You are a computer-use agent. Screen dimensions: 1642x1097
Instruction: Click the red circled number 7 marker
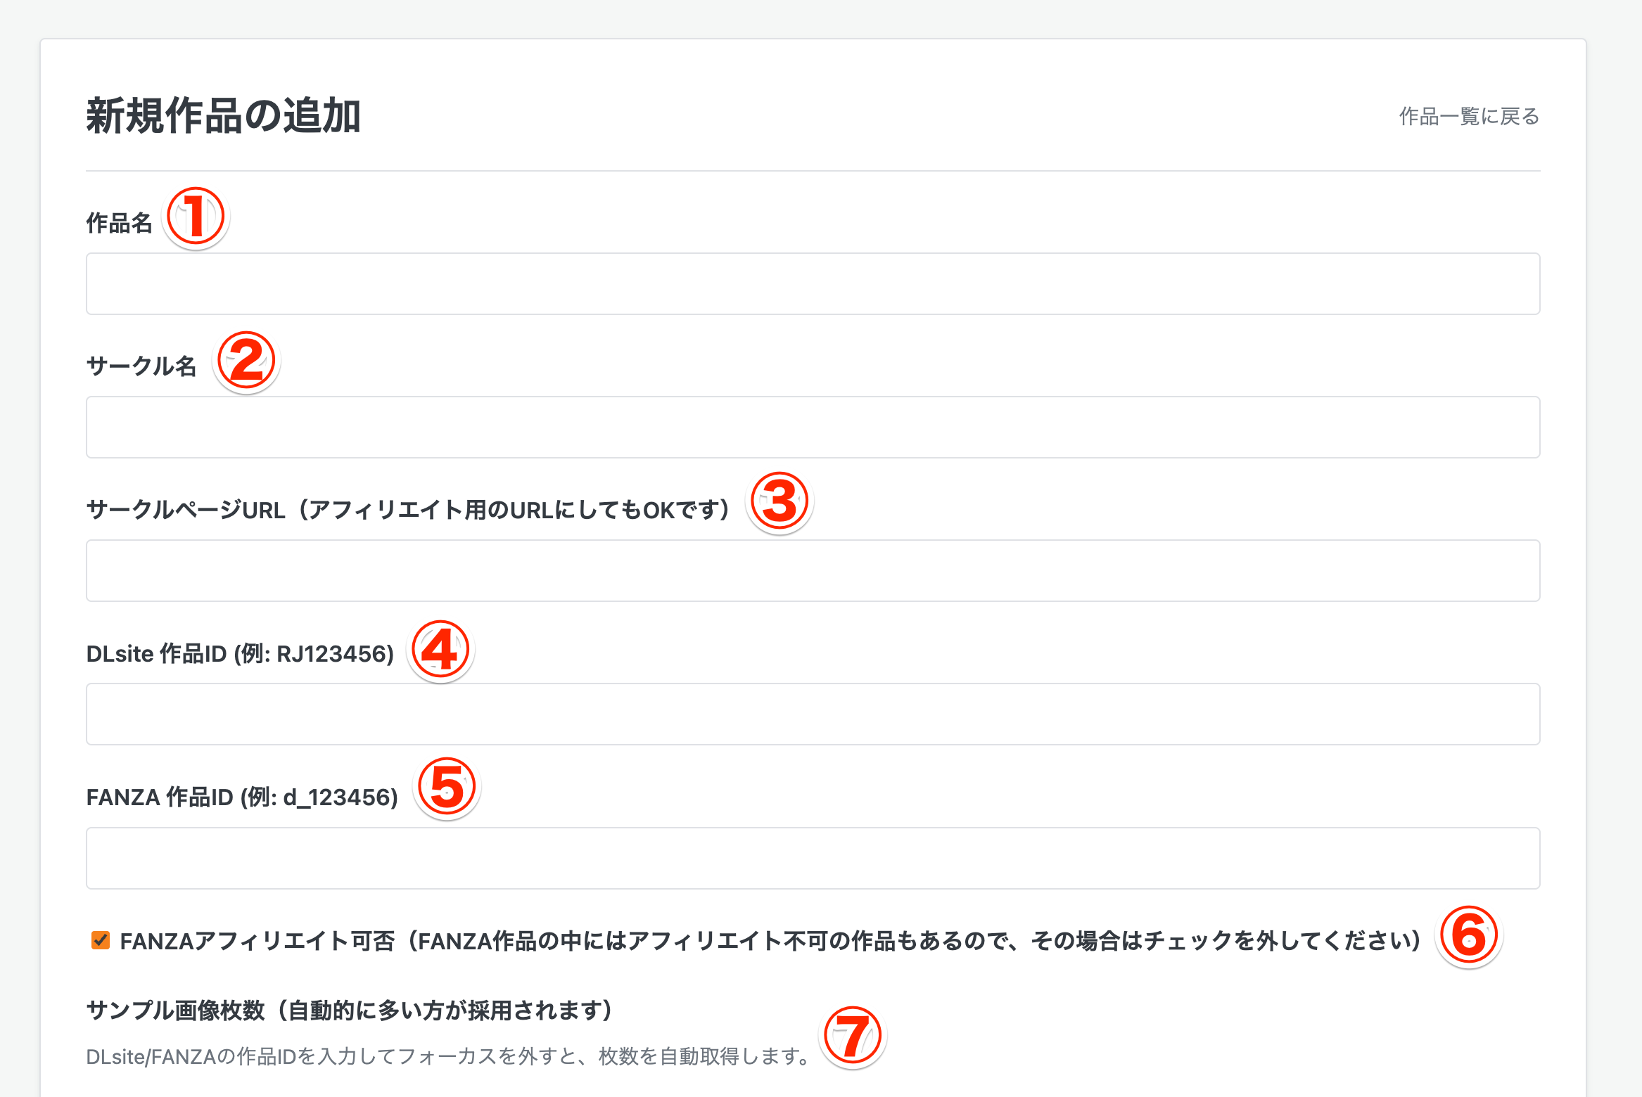tap(853, 1037)
